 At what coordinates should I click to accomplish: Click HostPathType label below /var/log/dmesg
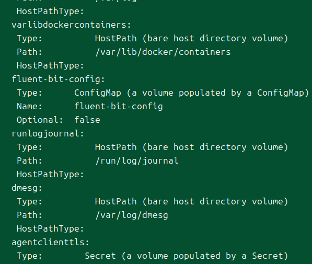(x=50, y=228)
